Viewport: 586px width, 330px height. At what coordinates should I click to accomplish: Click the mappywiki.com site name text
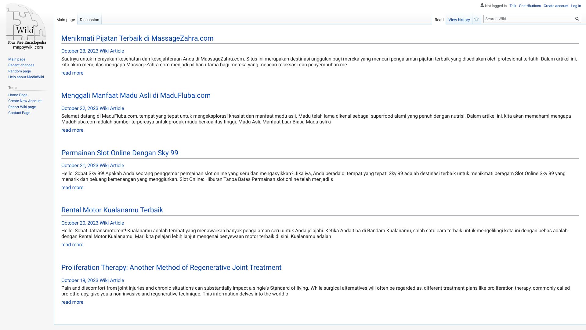pyautogui.click(x=28, y=47)
